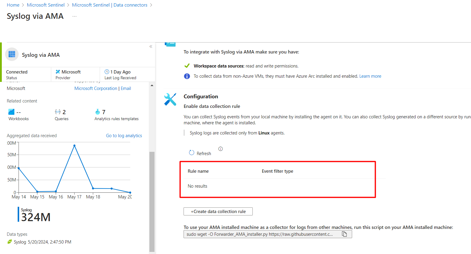Click the Queries code icon
The height and width of the screenshot is (254, 471).
pyautogui.click(x=58, y=112)
